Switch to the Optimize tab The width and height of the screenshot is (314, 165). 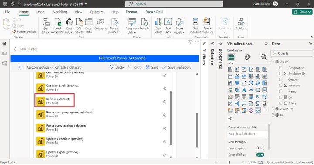(97, 12)
